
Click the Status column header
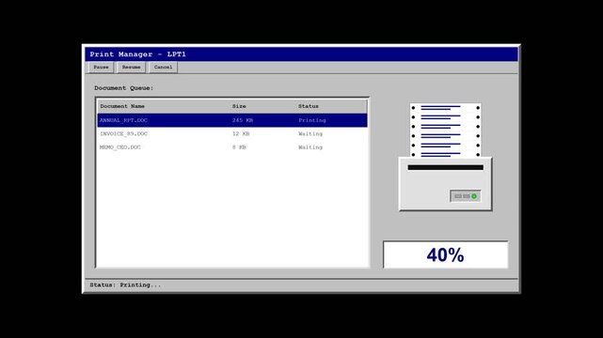click(x=309, y=106)
